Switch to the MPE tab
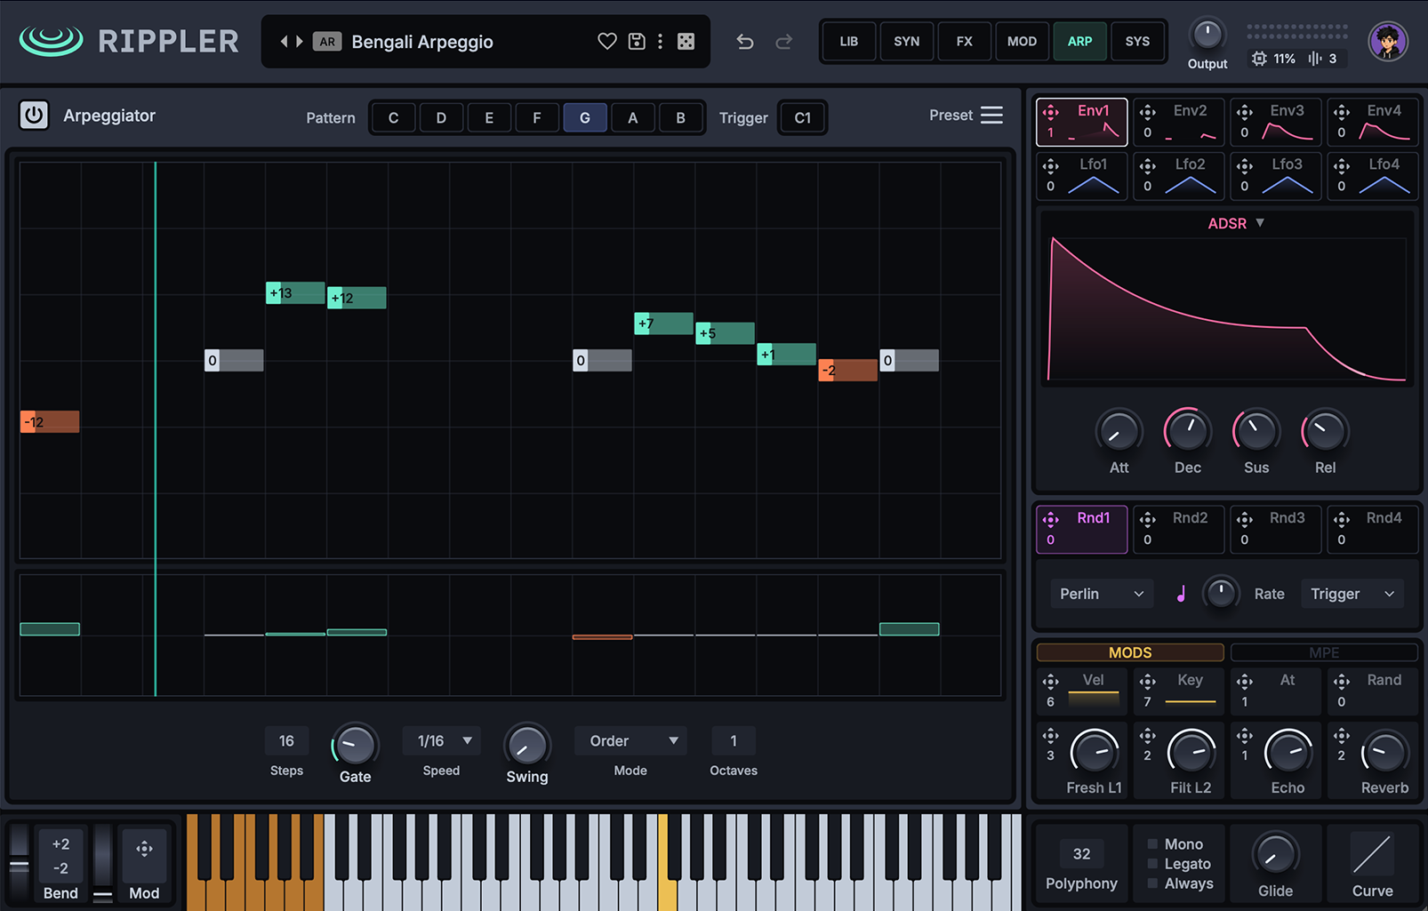 pos(1324,652)
